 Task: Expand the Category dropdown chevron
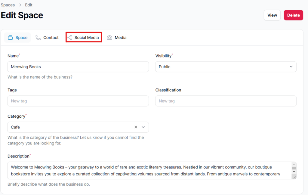143,127
